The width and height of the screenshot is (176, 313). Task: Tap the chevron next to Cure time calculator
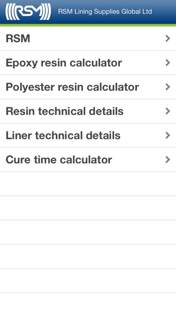(x=168, y=160)
